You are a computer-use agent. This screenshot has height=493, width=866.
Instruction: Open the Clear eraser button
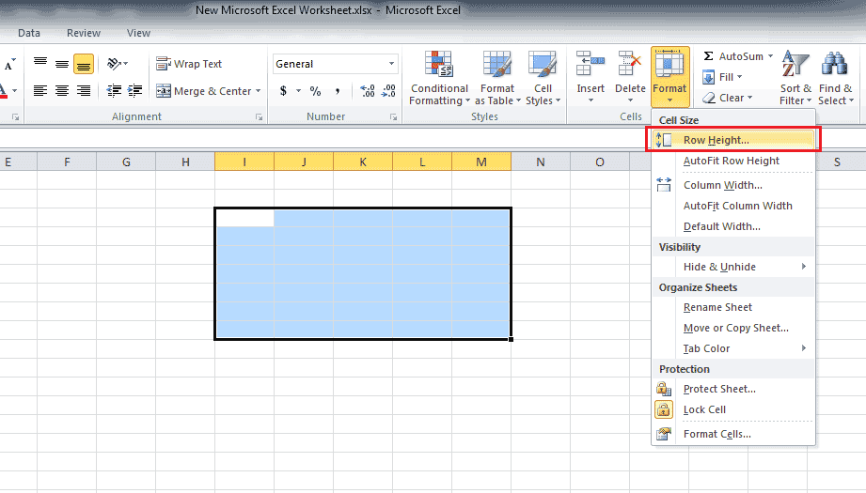(727, 98)
